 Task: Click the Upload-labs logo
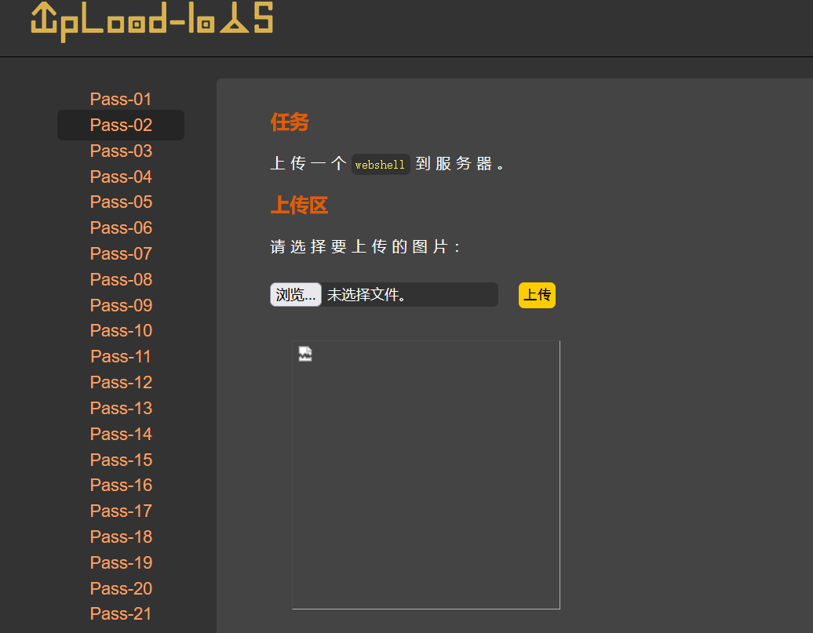(152, 21)
